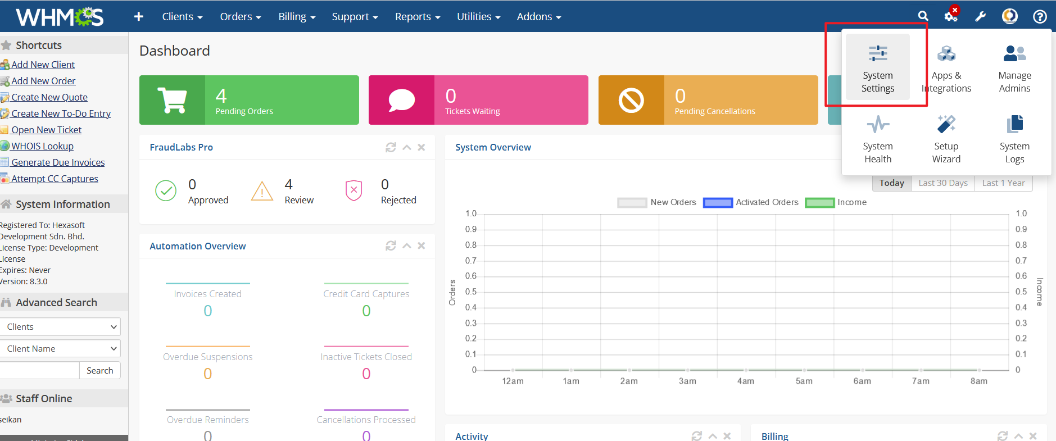Open Apps & Integrations

(x=946, y=67)
